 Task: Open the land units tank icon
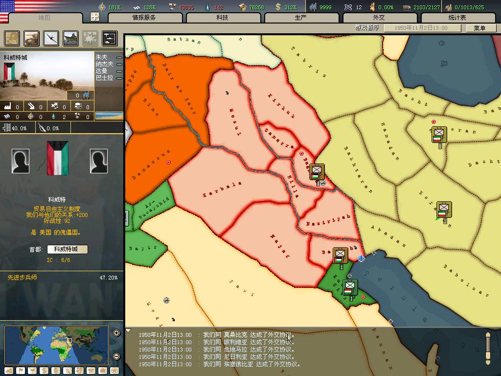(x=31, y=38)
